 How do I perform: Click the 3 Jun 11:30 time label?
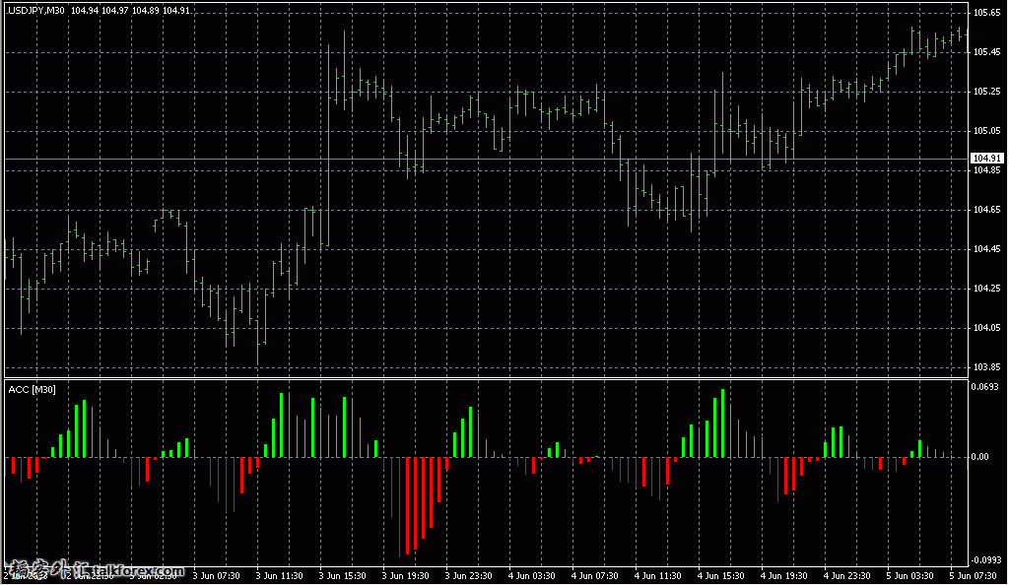[279, 576]
